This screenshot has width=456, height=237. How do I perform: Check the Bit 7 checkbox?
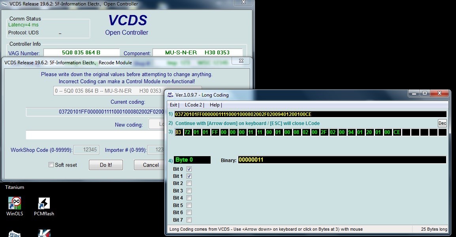(189, 220)
